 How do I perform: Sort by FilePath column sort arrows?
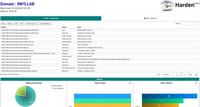click(x=59, y=27)
